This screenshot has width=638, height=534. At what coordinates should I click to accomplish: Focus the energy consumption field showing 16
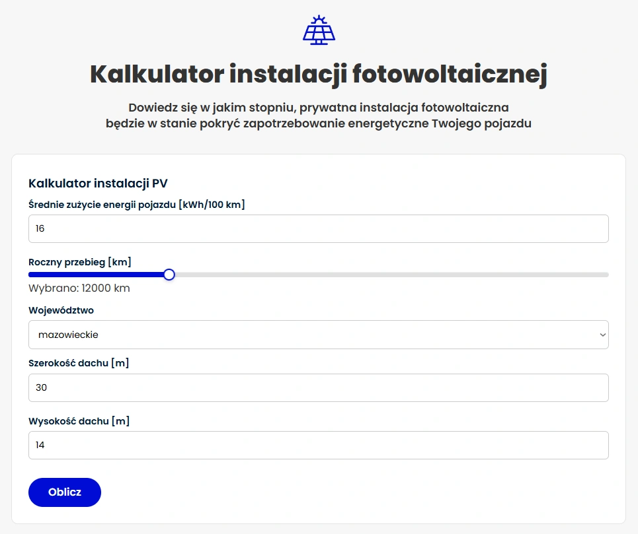click(x=318, y=228)
